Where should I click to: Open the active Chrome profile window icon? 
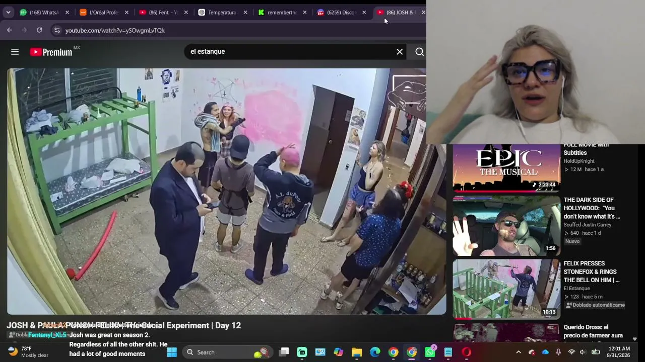click(x=412, y=352)
